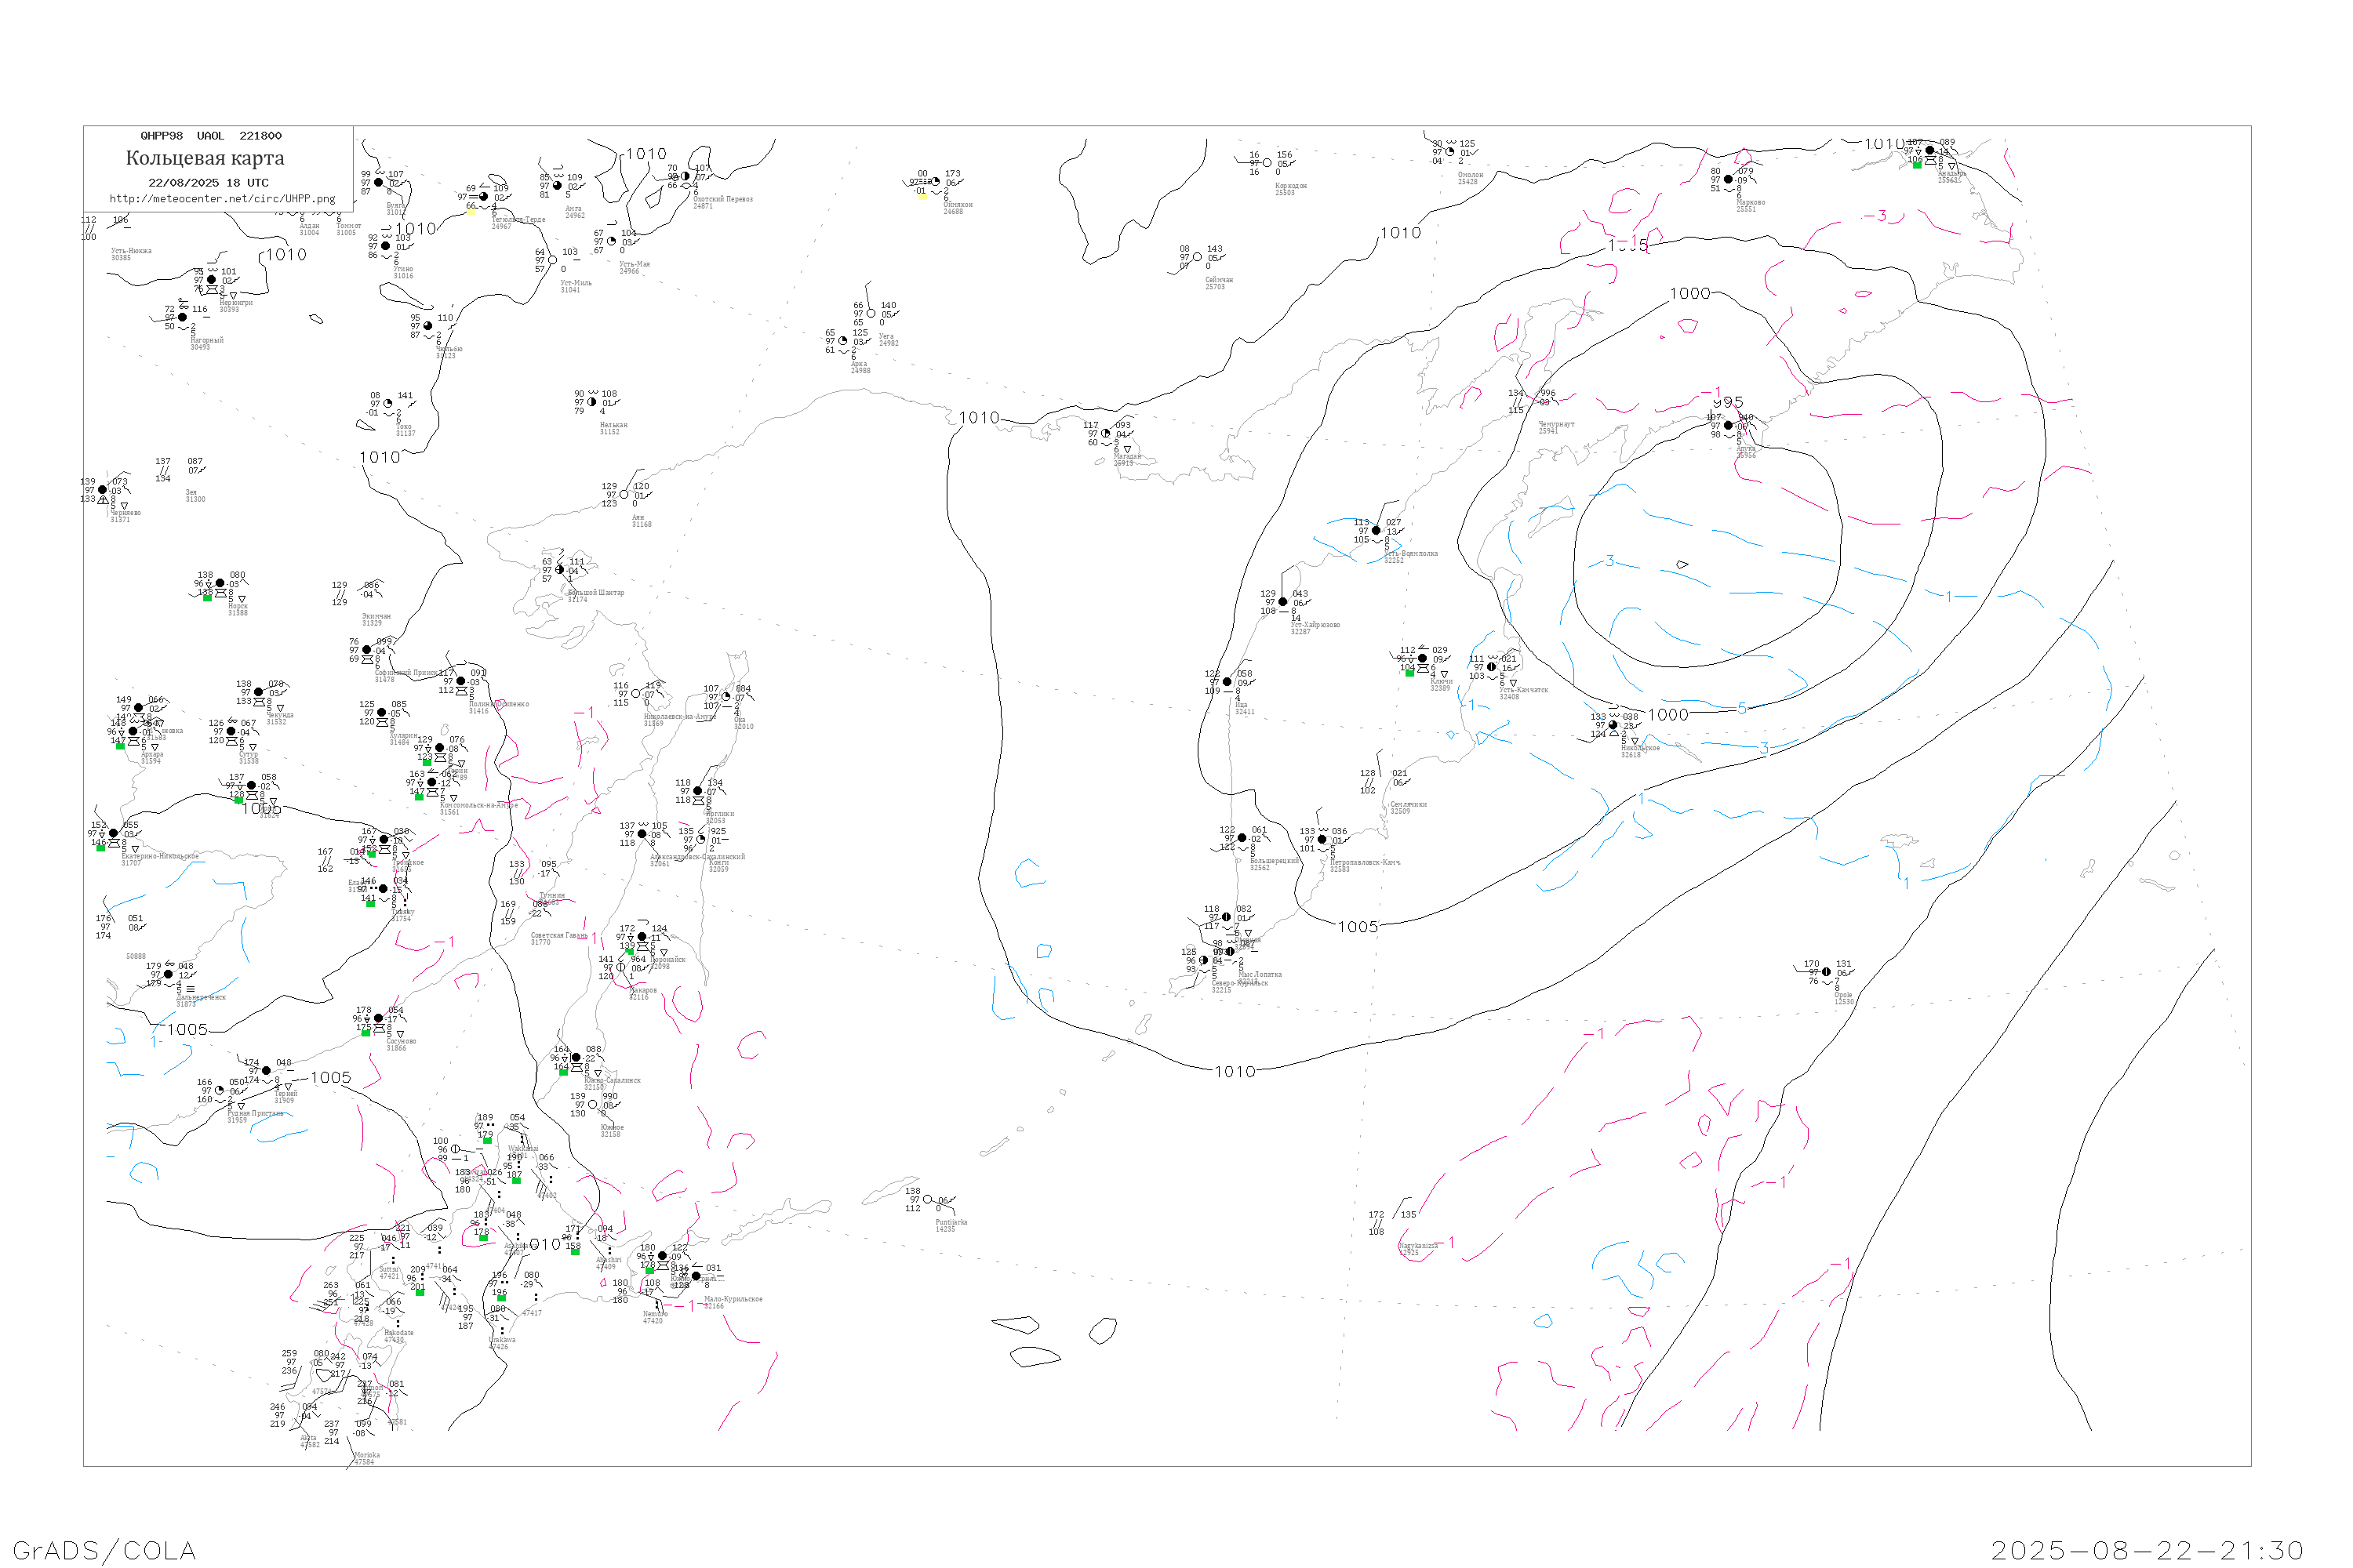This screenshot has width=2353, height=1568.
Task: Click the GrADS/COLA label
Action: [x=104, y=1550]
